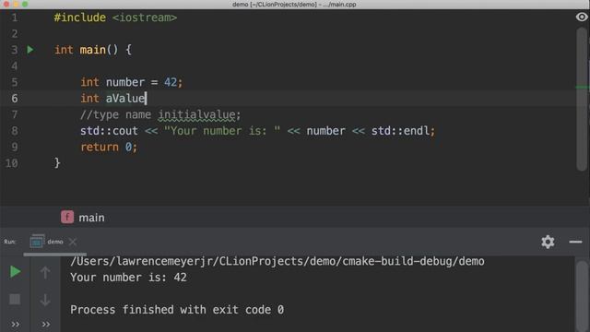Click the closing brace on line 10

tap(57, 163)
